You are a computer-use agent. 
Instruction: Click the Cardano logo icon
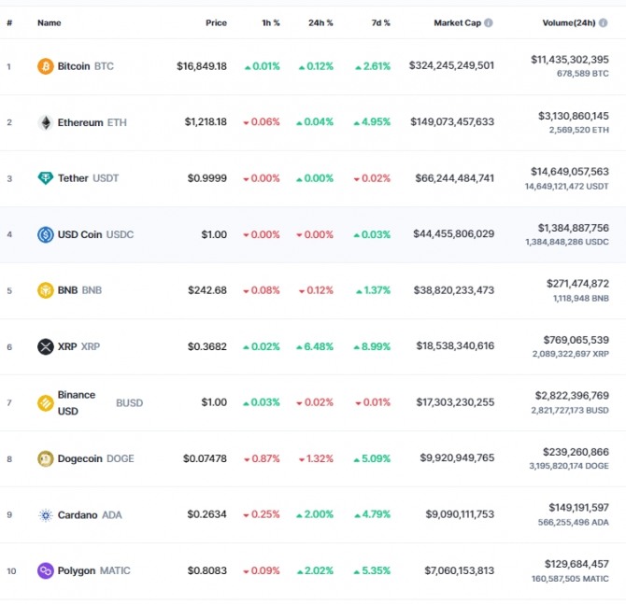45,514
